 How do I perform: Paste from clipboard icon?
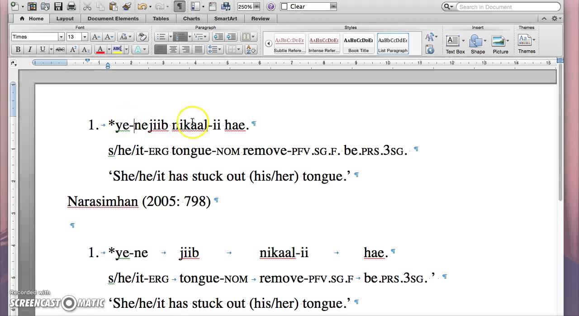[x=114, y=6]
